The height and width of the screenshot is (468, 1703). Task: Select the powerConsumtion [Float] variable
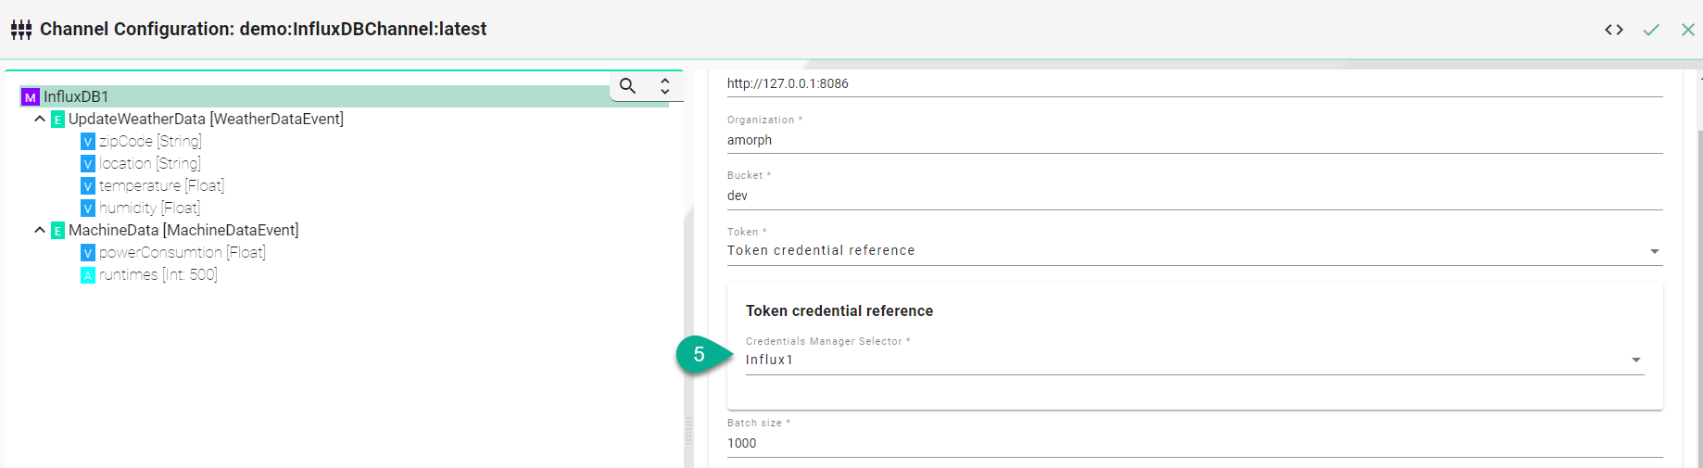tap(182, 252)
